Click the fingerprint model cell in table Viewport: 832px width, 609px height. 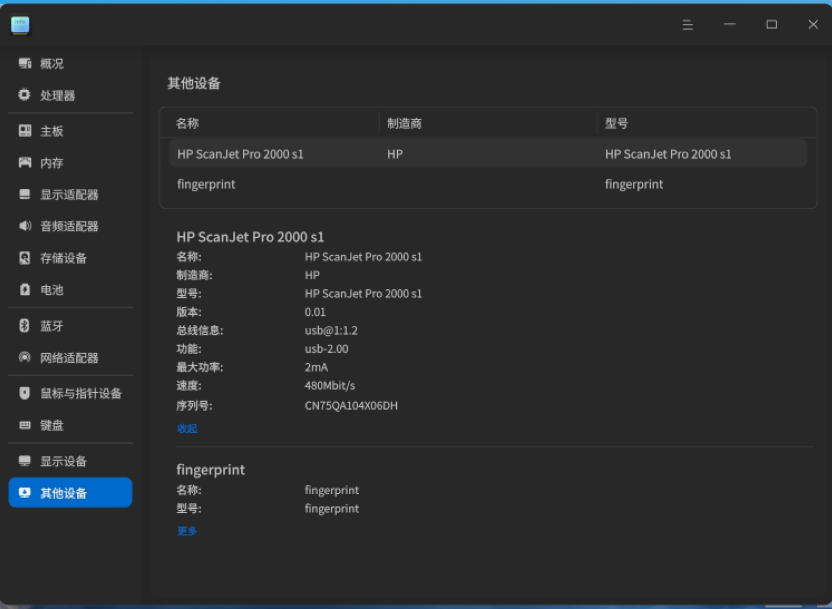634,184
